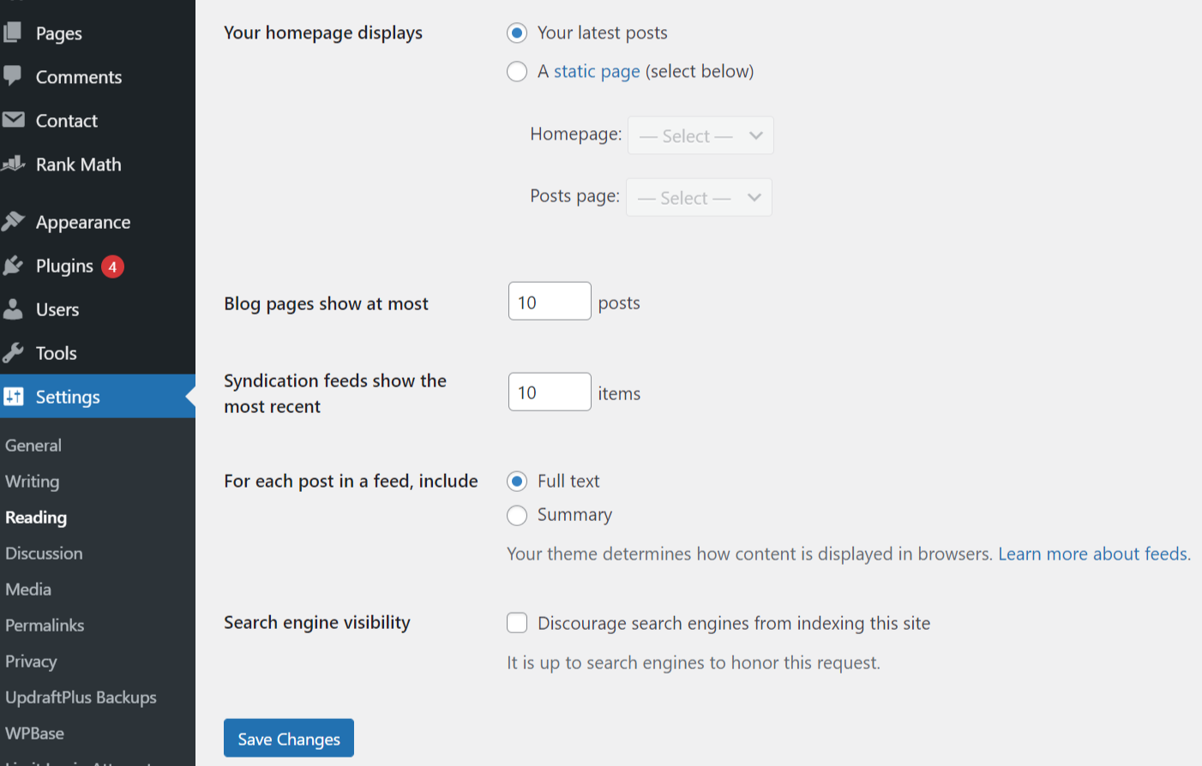Click the Save Changes button
Viewport: 1202px width, 766px height.
(x=288, y=738)
